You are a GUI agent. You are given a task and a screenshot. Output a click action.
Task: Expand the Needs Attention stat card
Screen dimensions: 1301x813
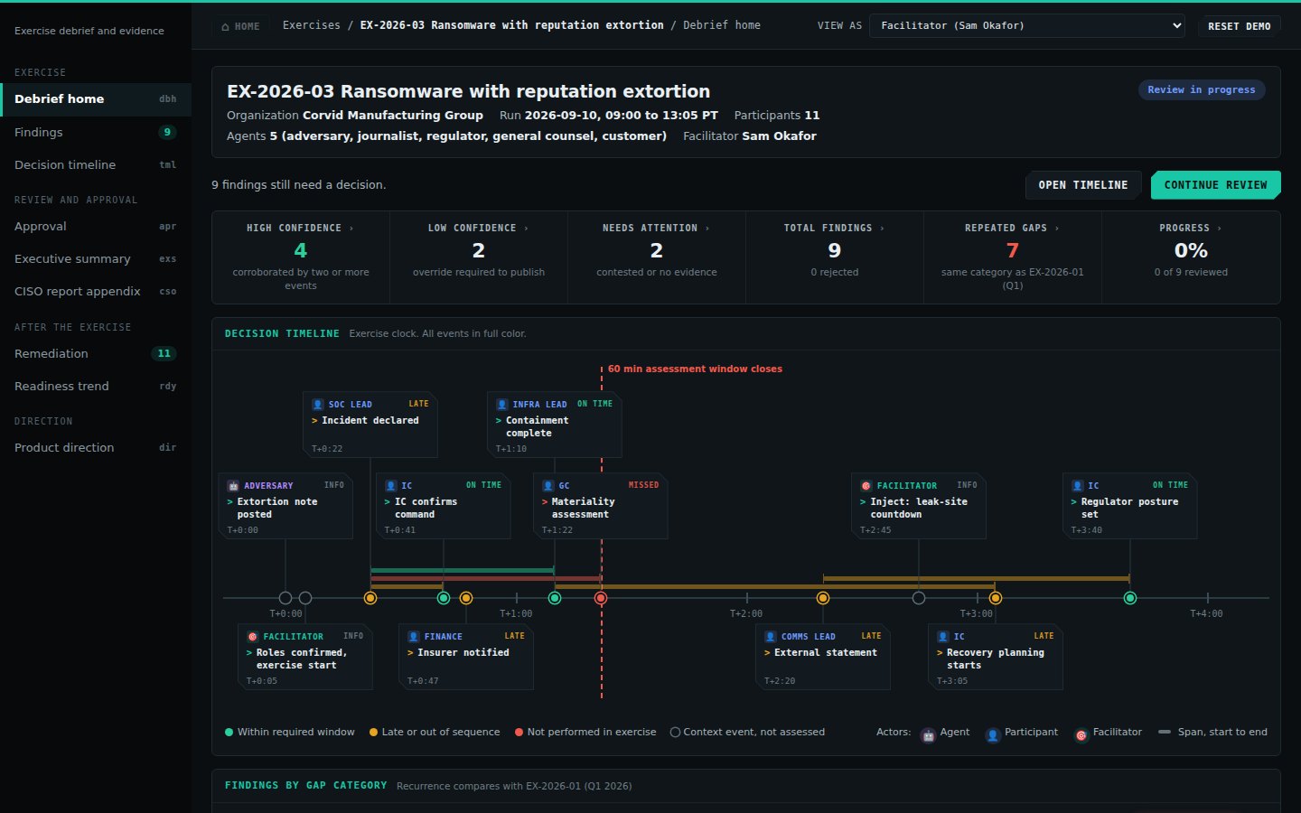tap(657, 257)
